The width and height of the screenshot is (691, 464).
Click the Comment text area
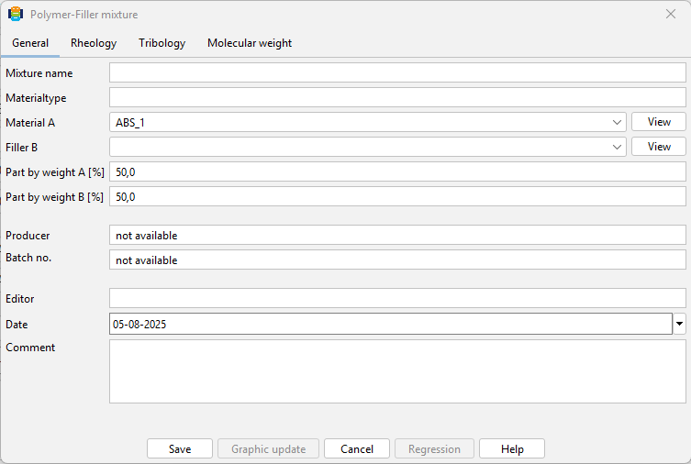pos(397,371)
